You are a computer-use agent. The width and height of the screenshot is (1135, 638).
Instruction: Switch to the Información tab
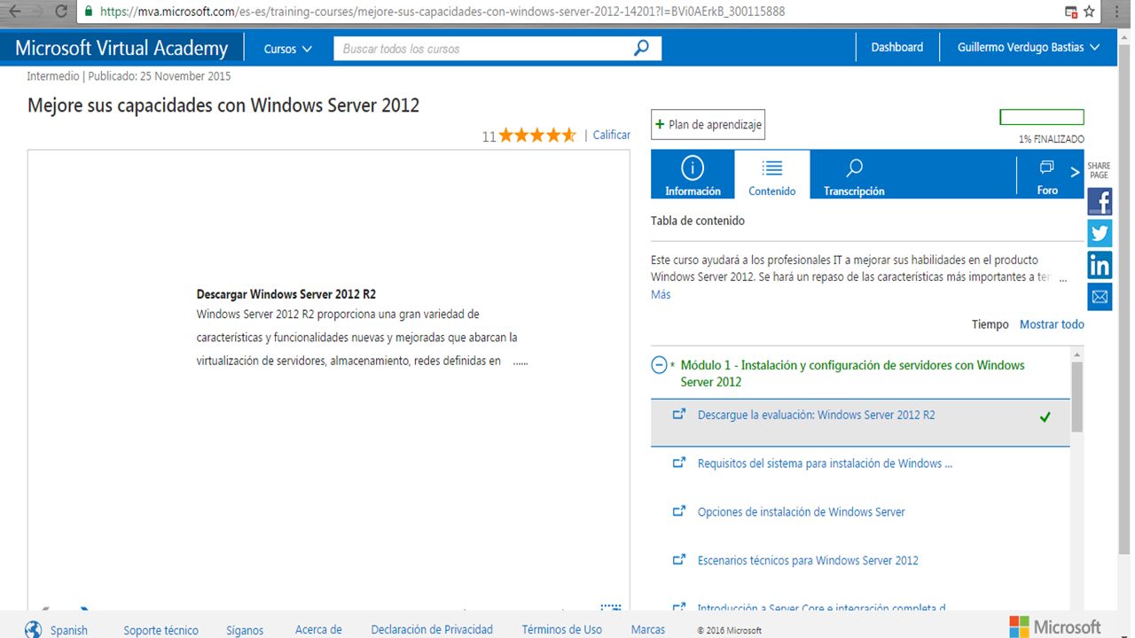[693, 175]
